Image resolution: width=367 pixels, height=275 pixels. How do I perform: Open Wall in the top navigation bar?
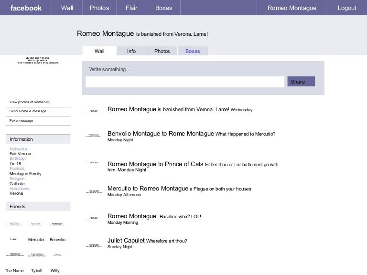[x=67, y=8]
